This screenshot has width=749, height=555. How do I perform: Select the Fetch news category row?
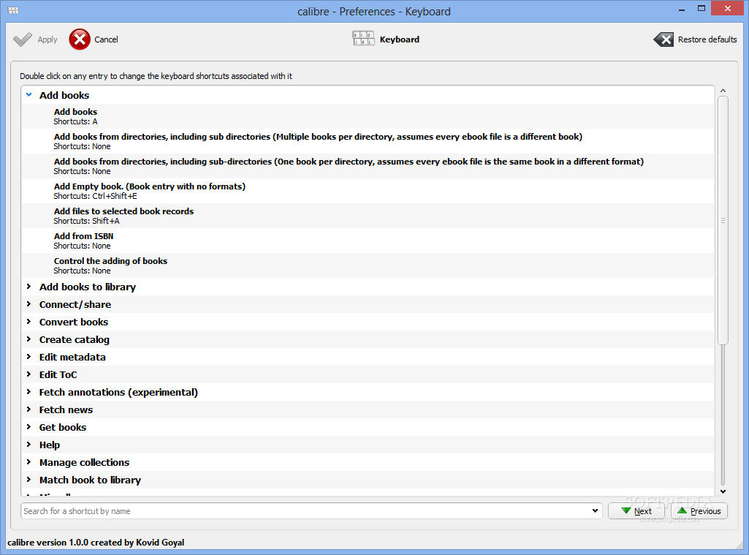tap(66, 409)
